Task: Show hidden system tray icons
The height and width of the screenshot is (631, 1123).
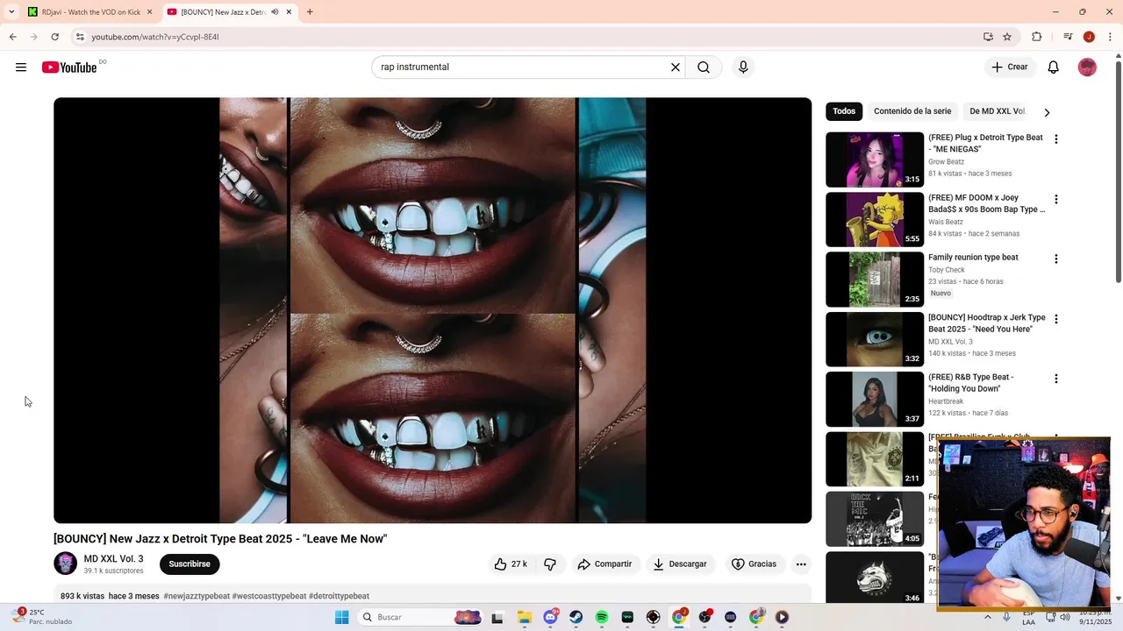Action: (988, 617)
